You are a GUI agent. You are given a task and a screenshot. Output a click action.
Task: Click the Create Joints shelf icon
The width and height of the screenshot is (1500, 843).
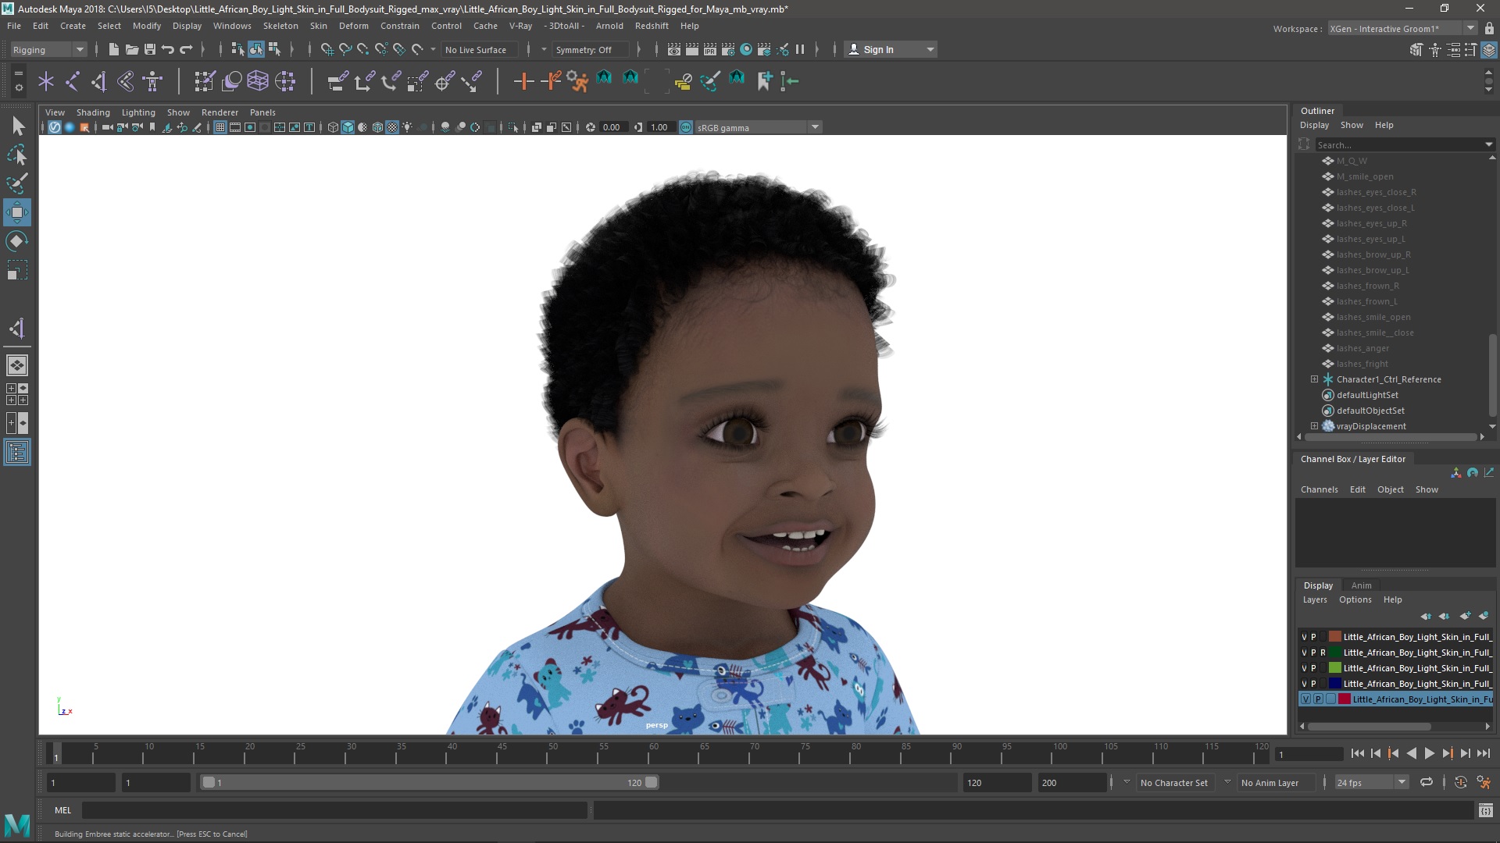tap(73, 81)
